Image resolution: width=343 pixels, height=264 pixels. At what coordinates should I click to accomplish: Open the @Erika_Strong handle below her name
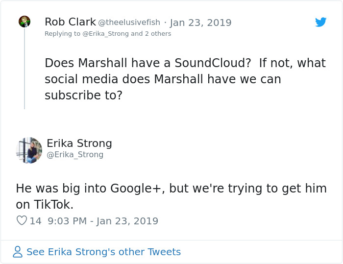pos(75,155)
